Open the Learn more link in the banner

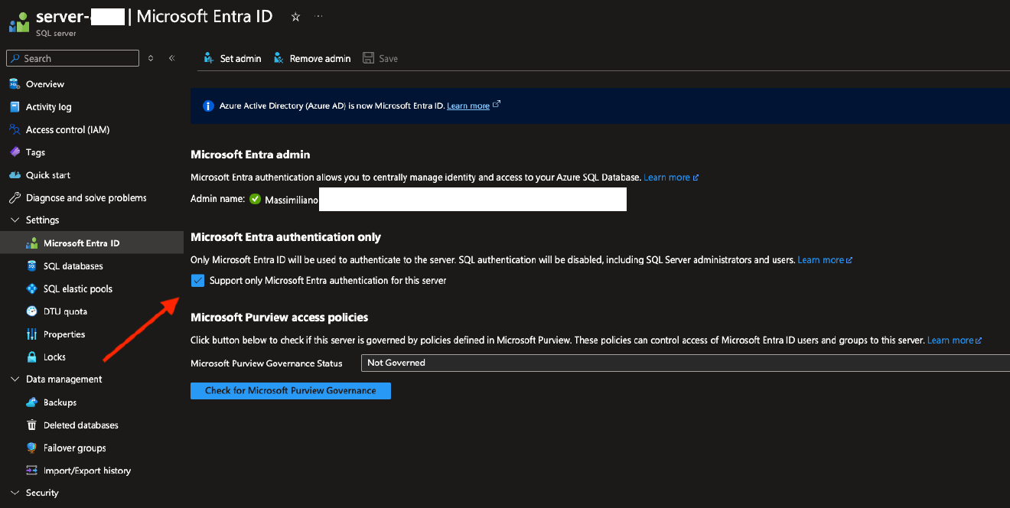[x=468, y=105]
